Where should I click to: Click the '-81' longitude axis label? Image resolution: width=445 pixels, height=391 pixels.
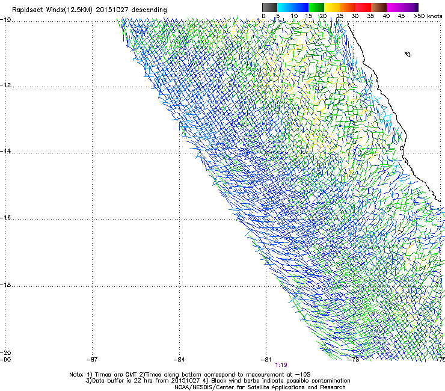[x=266, y=360]
